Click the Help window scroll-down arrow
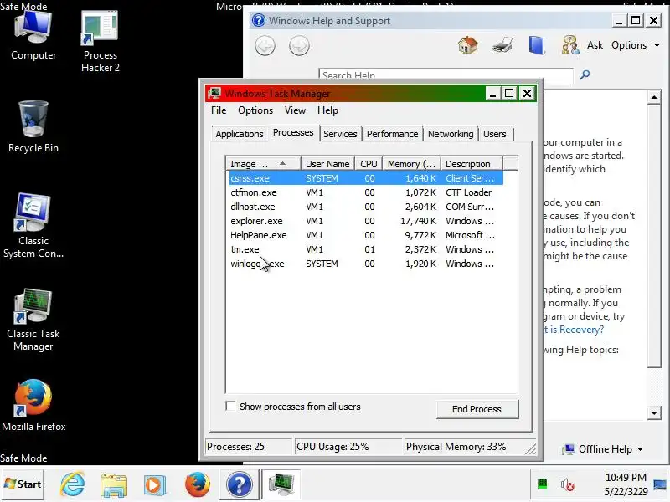 point(654,412)
